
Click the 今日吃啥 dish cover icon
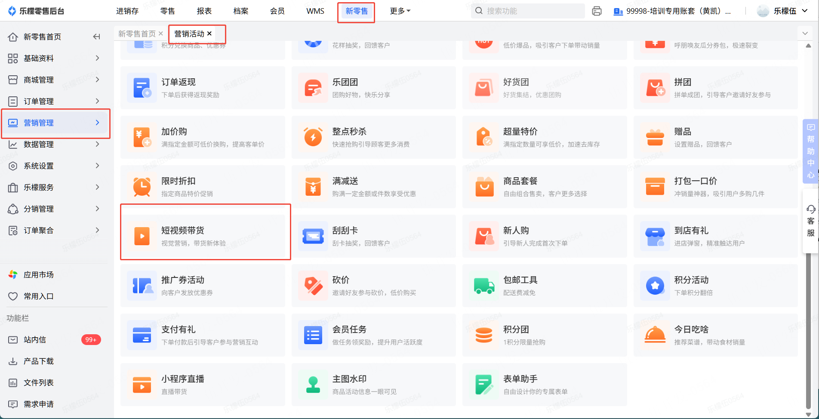pyautogui.click(x=655, y=335)
